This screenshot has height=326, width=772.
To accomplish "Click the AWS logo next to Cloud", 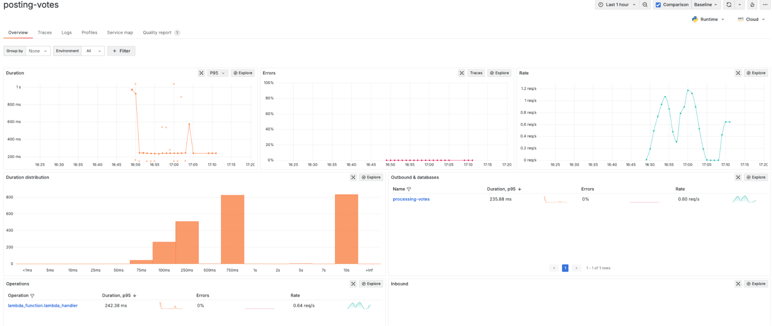I will point(740,19).
